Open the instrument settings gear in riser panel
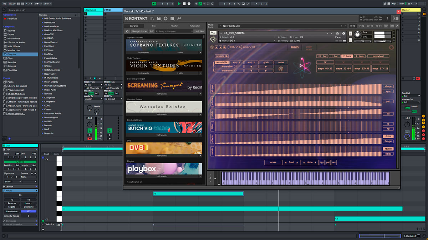This screenshot has height=240, width=428. pos(391,47)
